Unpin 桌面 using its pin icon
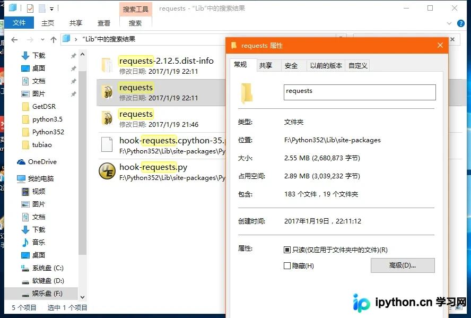471x318 pixels. pyautogui.click(x=73, y=68)
